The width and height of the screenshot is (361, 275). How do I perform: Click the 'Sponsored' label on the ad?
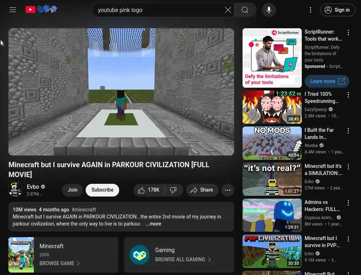tap(315, 66)
